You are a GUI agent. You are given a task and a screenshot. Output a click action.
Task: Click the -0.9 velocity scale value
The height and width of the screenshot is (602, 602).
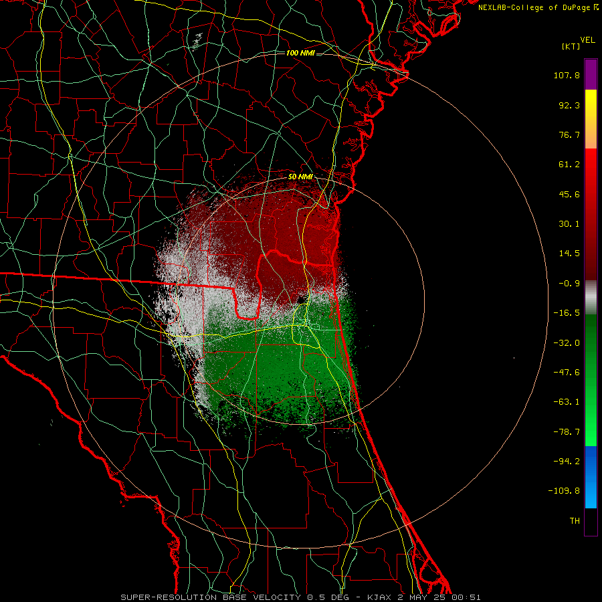(x=569, y=284)
